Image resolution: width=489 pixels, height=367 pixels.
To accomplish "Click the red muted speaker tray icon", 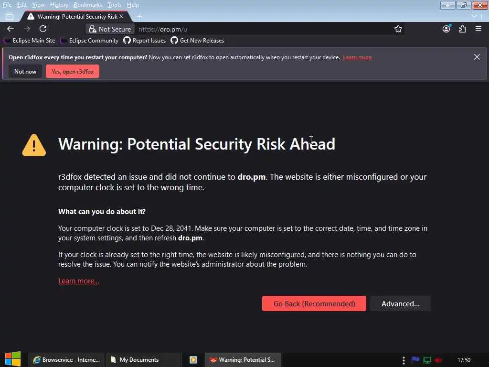I will [438, 360].
